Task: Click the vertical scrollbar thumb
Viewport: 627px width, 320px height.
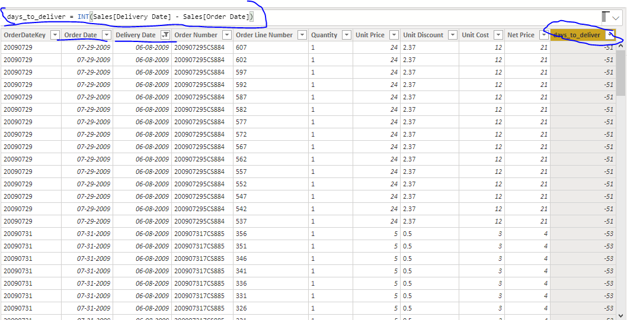Action: (621, 73)
